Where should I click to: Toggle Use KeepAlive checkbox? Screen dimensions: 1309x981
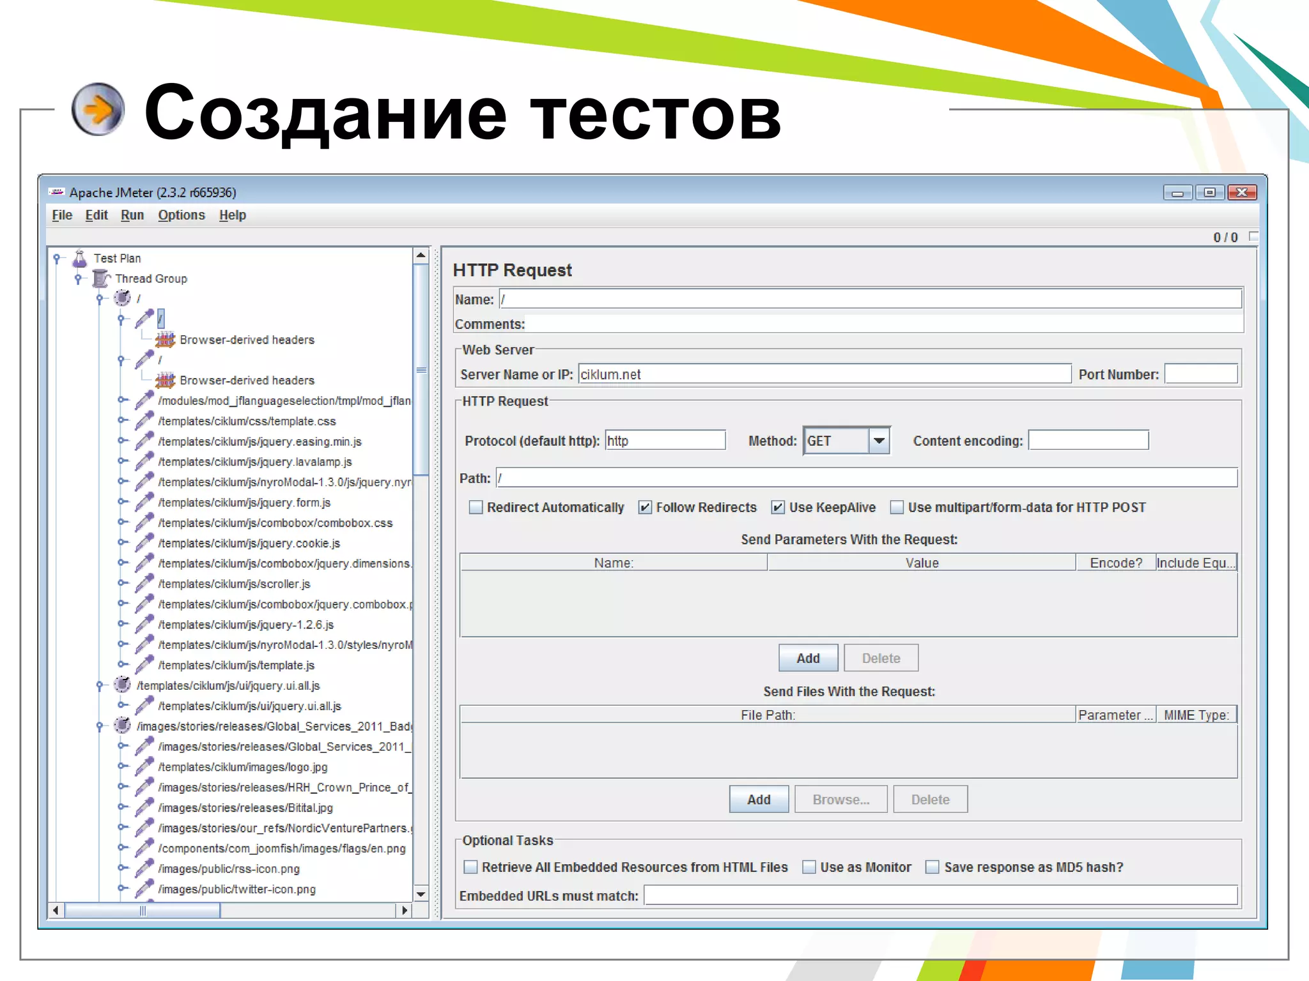pyautogui.click(x=778, y=507)
